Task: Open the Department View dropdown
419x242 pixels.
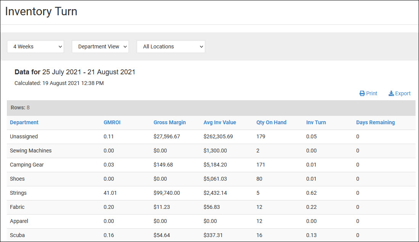Action: tap(100, 46)
